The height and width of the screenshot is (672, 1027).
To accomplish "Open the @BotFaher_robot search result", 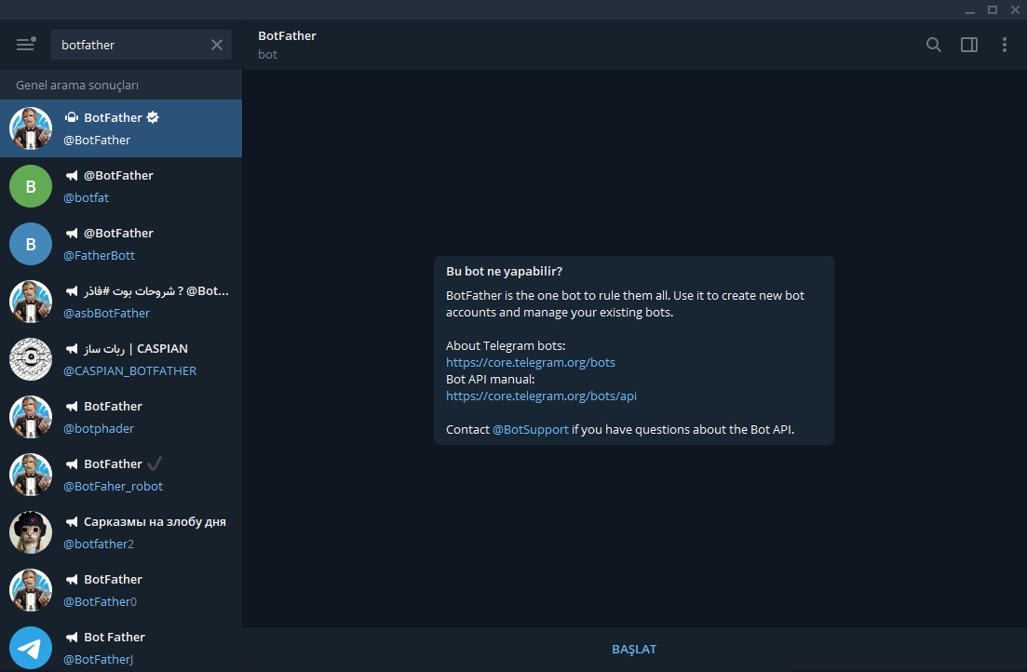I will point(140,475).
